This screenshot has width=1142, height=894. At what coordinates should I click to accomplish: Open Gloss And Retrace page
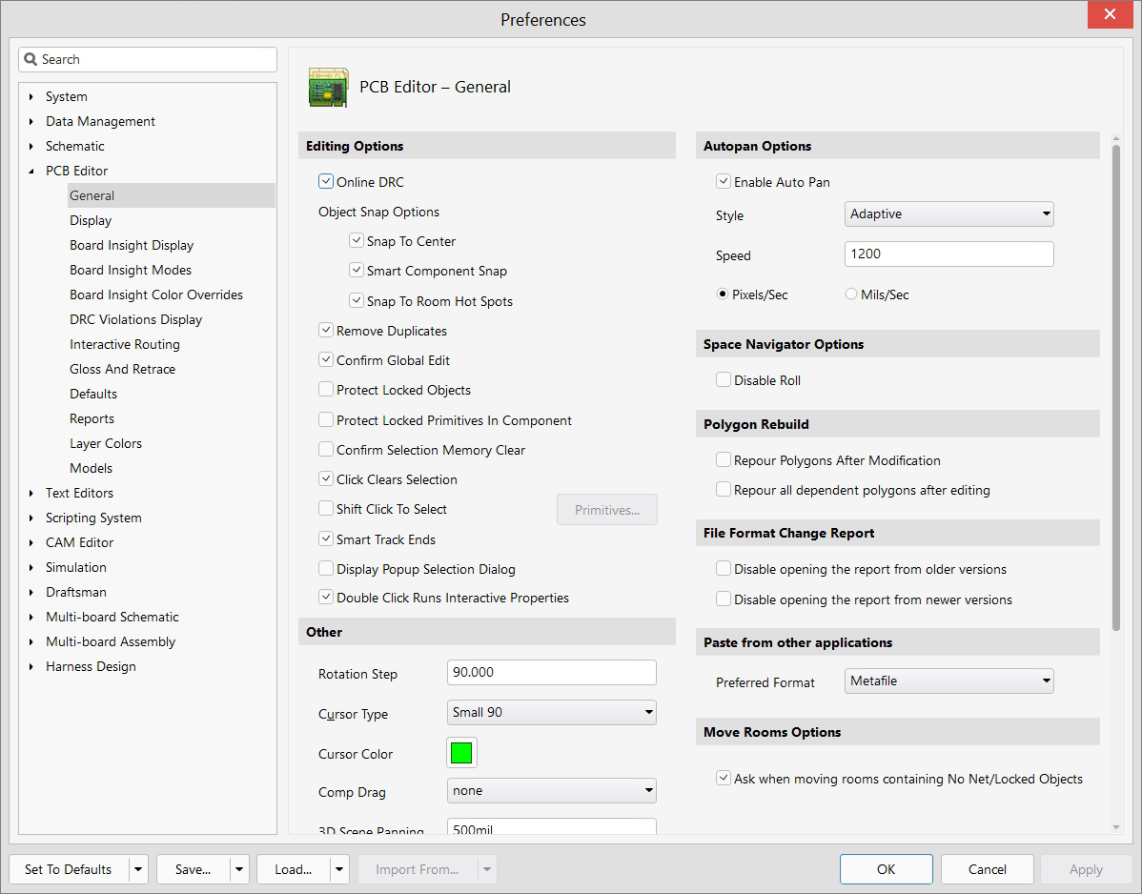pyautogui.click(x=122, y=369)
